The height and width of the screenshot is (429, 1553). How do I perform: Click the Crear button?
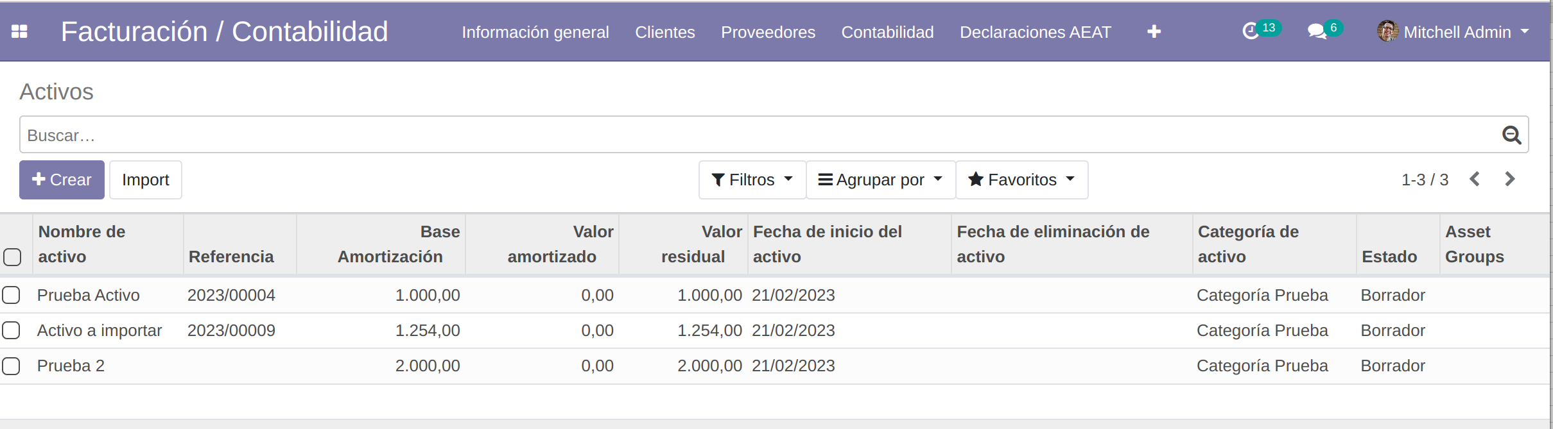tap(62, 180)
